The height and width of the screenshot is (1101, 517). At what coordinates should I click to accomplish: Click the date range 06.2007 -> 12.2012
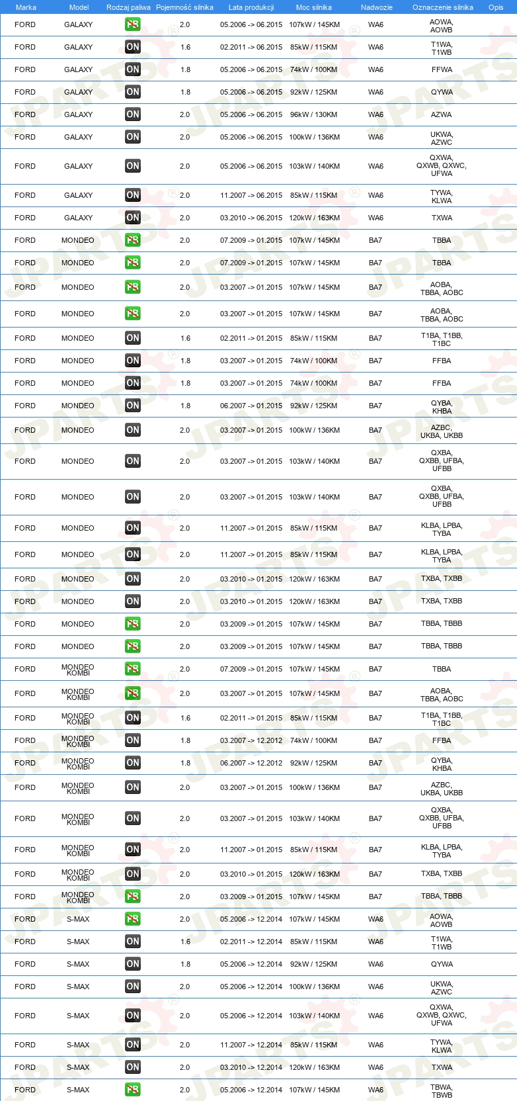(251, 763)
